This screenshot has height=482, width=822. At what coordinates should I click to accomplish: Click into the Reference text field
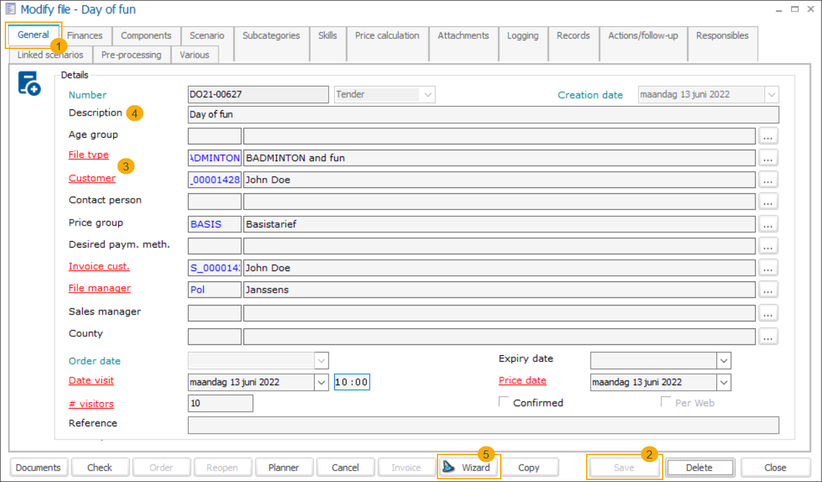[483, 425]
